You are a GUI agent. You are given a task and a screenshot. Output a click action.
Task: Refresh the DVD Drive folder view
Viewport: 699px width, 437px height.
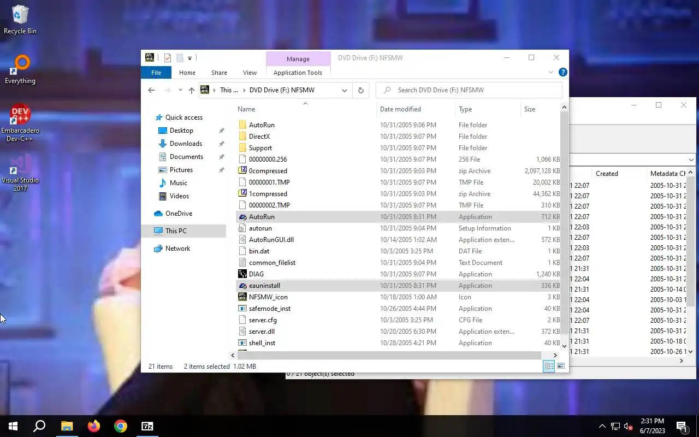pos(360,90)
